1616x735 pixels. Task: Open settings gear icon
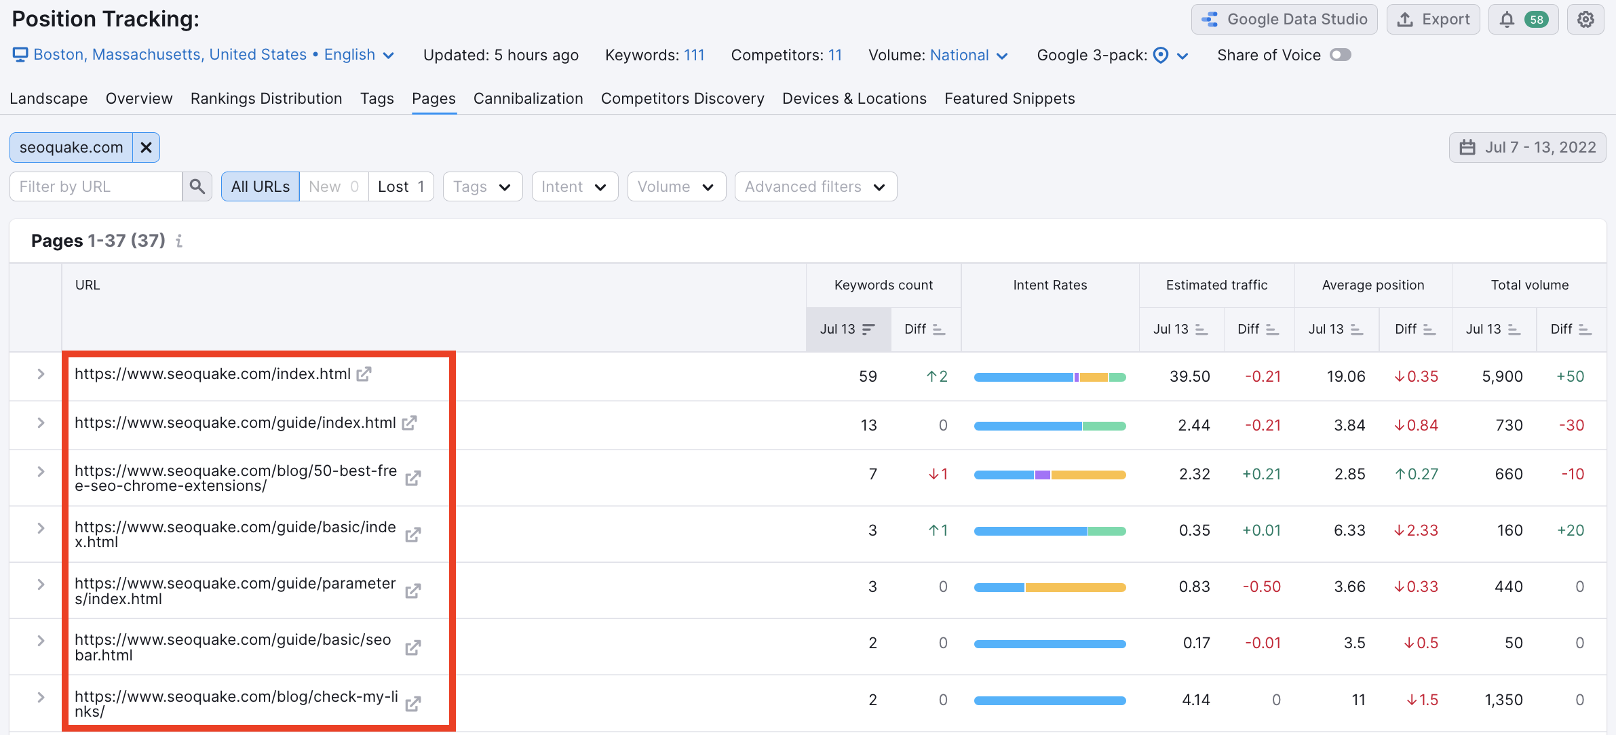1585,20
